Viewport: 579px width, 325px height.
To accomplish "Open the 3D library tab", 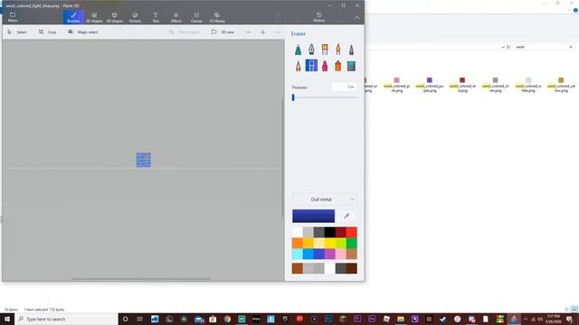I will click(x=217, y=17).
